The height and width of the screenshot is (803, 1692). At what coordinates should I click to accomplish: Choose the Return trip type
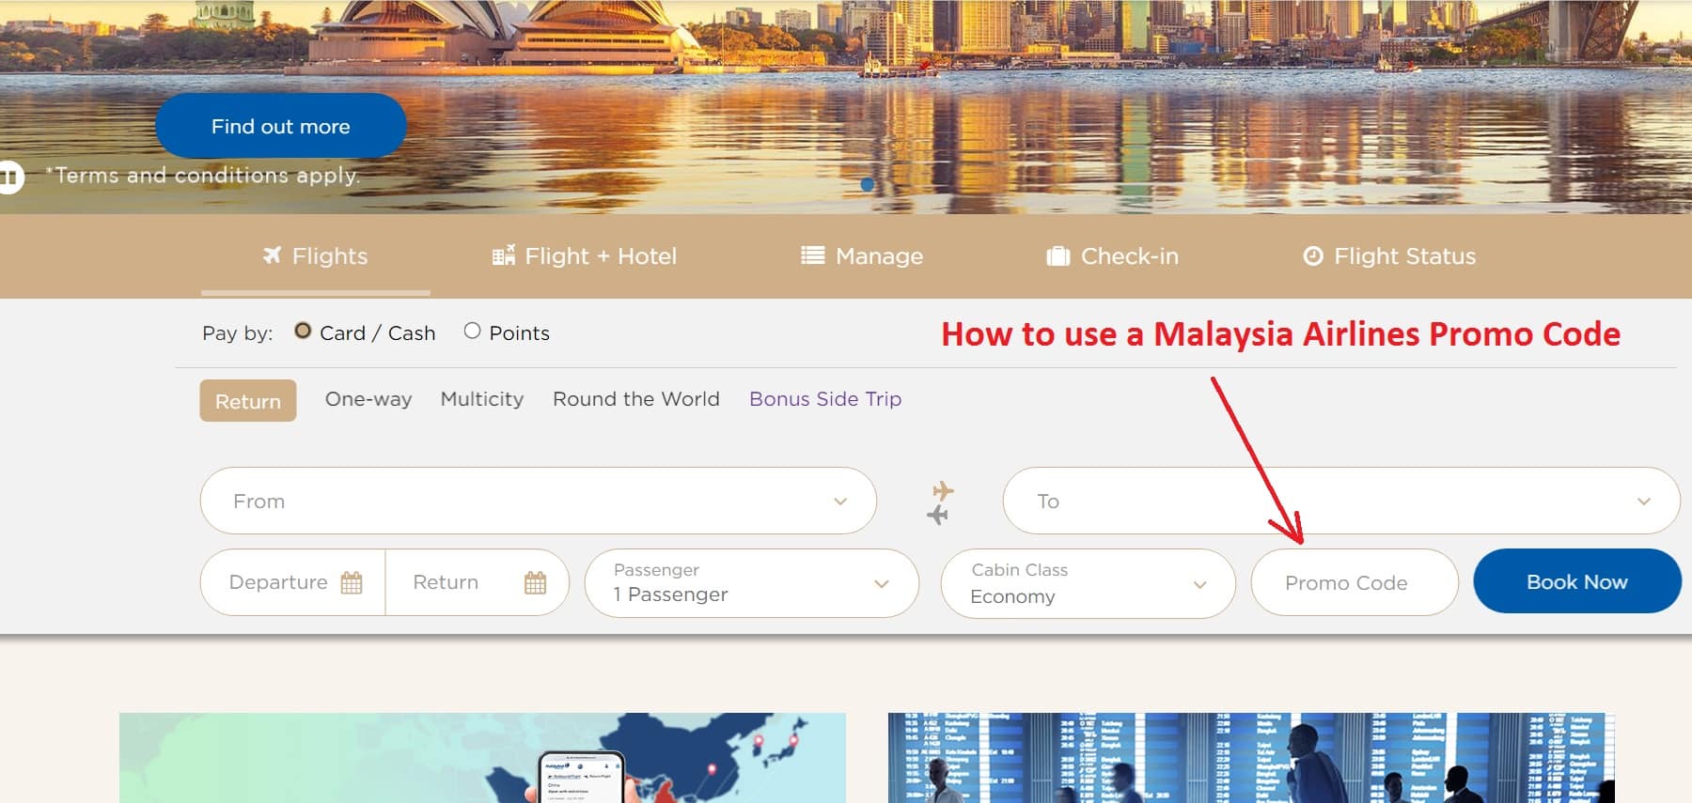(x=248, y=401)
